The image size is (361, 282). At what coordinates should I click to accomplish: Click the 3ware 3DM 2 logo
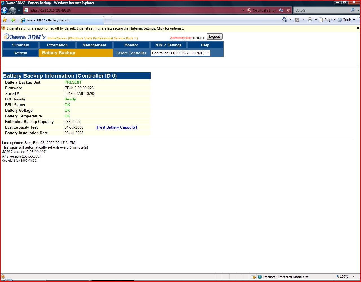point(24,37)
